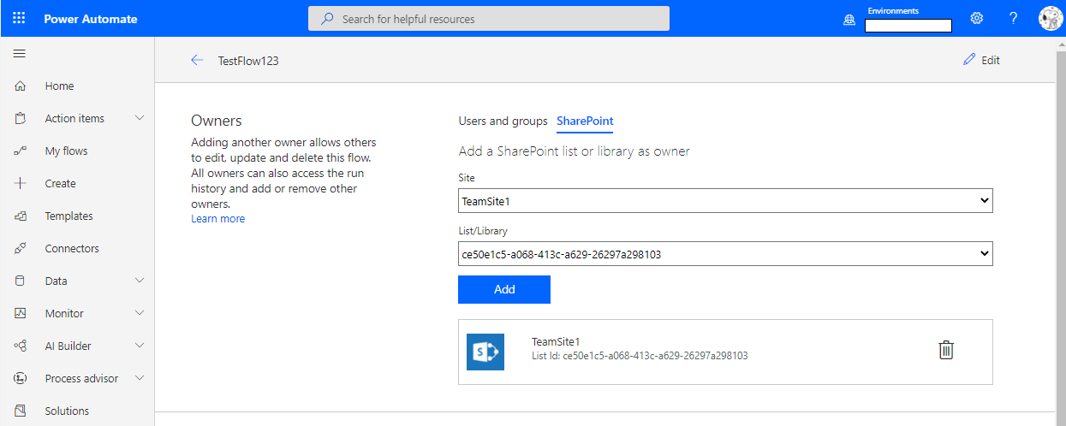Expand the Monitor chevron

(x=140, y=313)
